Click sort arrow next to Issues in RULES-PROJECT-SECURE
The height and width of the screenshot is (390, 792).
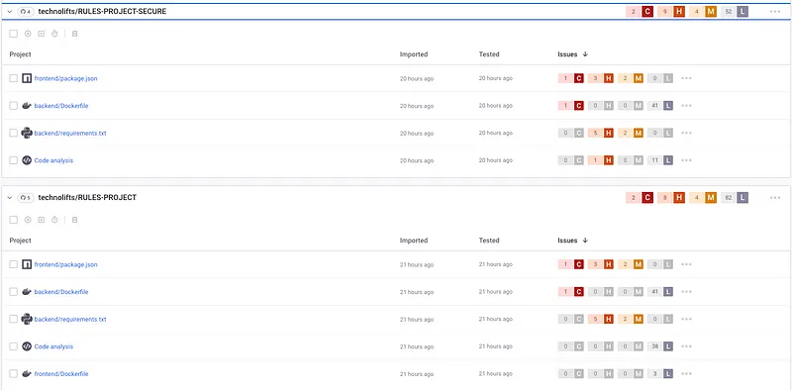(x=585, y=54)
